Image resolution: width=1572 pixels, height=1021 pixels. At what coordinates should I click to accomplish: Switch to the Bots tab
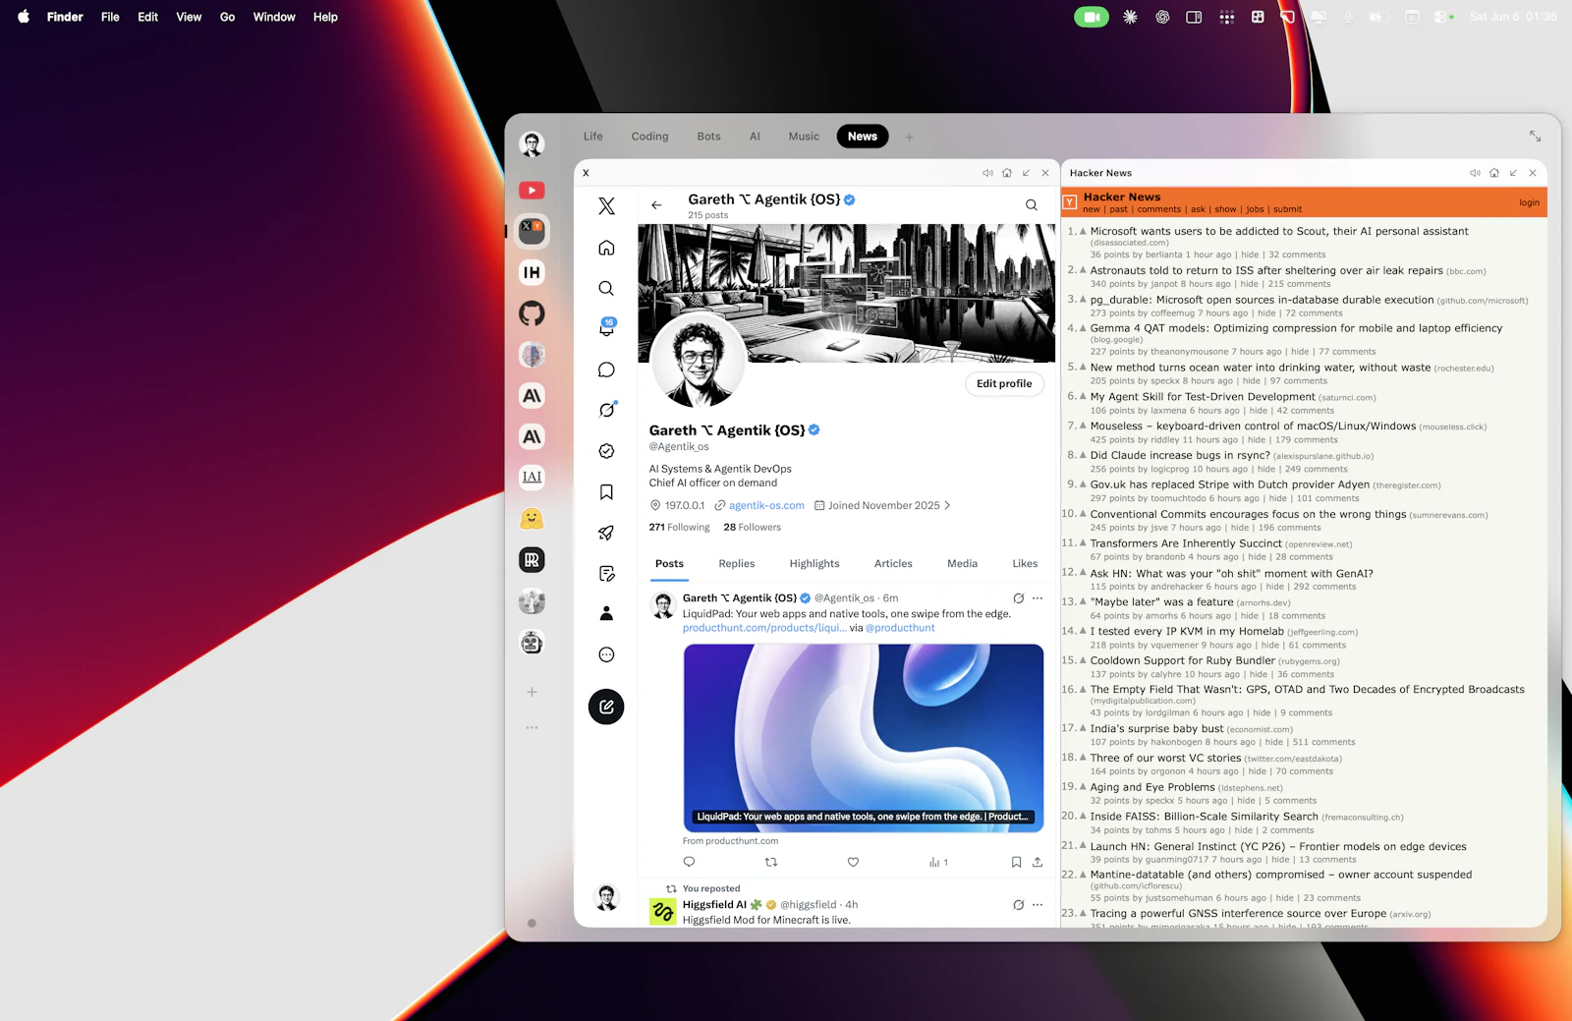tap(708, 137)
